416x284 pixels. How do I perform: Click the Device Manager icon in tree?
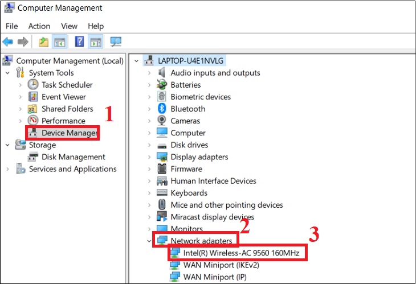click(33, 133)
